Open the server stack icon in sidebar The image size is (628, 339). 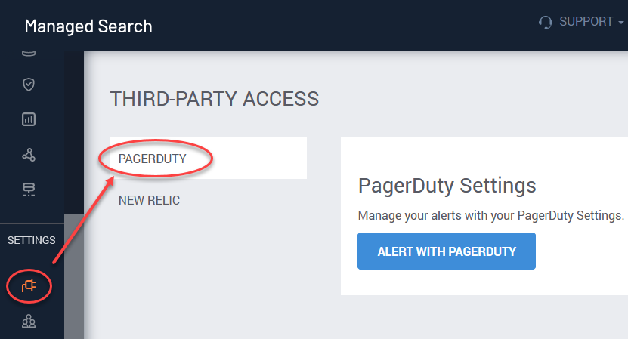click(29, 190)
